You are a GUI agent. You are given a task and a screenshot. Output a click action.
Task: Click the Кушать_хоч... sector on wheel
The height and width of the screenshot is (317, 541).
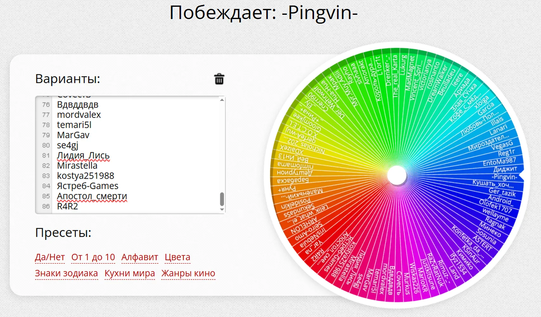pyautogui.click(x=493, y=184)
